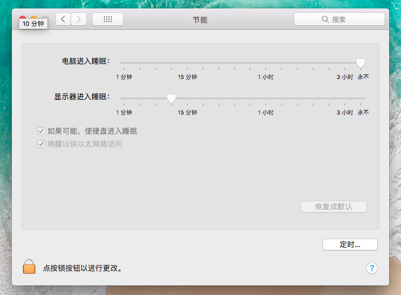
Task: Click the magnifier icon in the search box
Action: [325, 19]
